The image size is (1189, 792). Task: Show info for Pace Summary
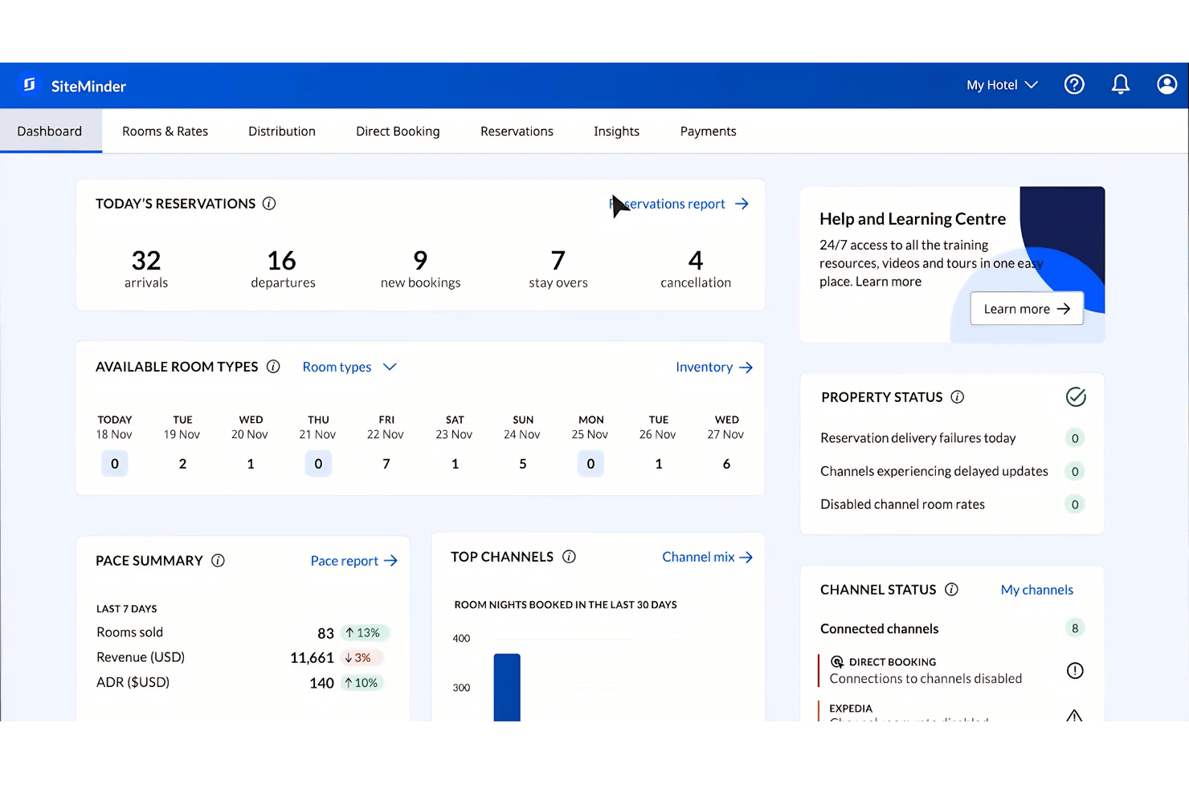[218, 561]
